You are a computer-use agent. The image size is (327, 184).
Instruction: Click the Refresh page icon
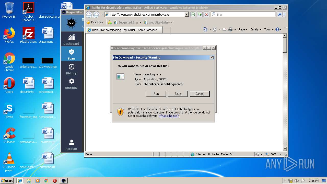pos(200,15)
